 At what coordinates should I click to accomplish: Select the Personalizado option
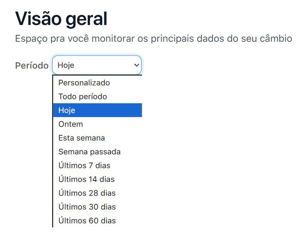[x=84, y=83]
